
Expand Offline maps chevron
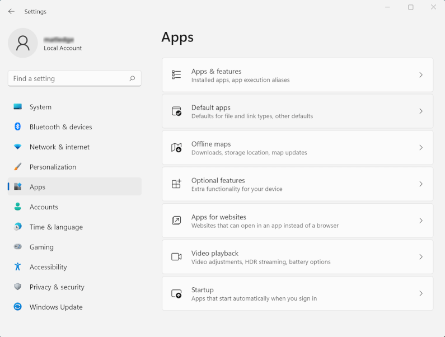point(421,148)
